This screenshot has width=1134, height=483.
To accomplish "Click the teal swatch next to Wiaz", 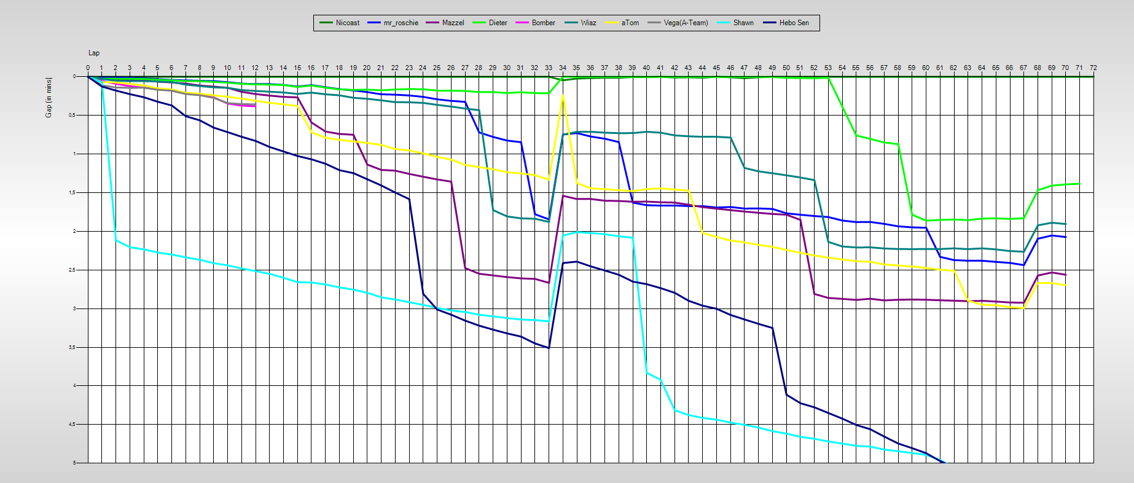I will (571, 23).
